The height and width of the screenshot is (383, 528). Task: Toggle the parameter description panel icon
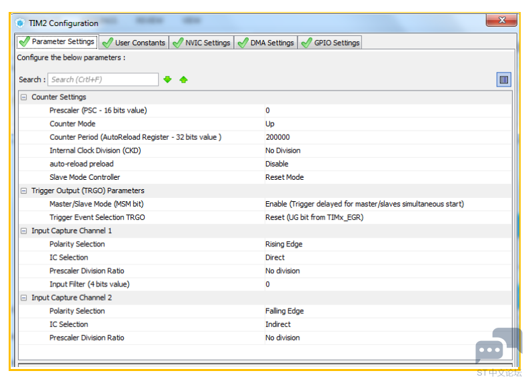click(504, 80)
